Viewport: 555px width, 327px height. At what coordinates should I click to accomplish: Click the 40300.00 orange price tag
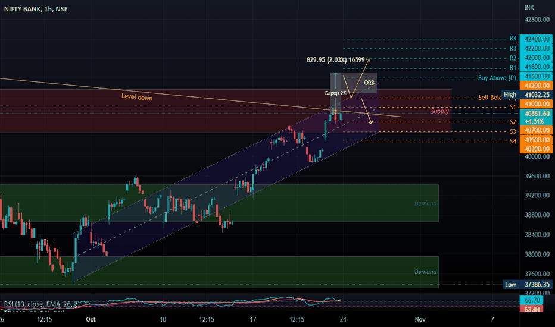(x=536, y=149)
